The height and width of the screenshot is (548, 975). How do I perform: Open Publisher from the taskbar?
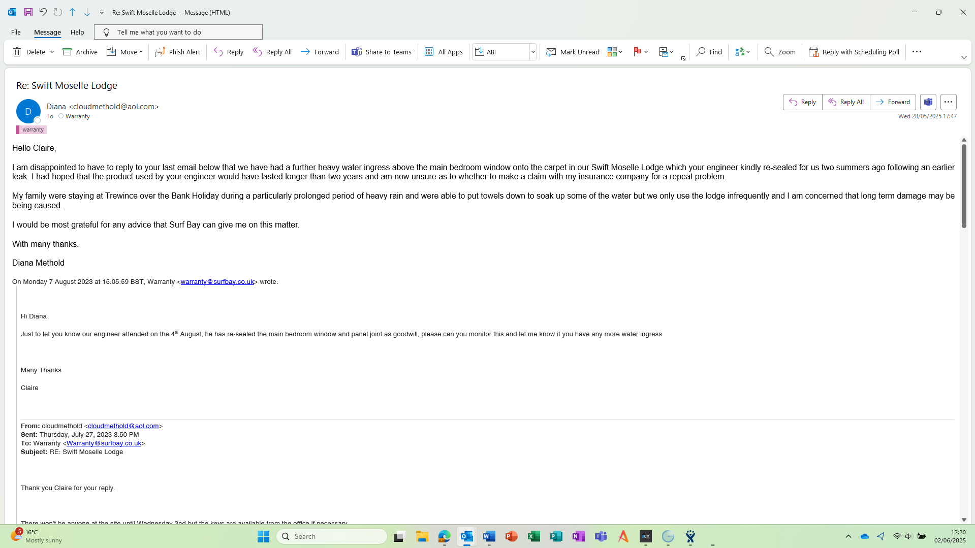(556, 536)
